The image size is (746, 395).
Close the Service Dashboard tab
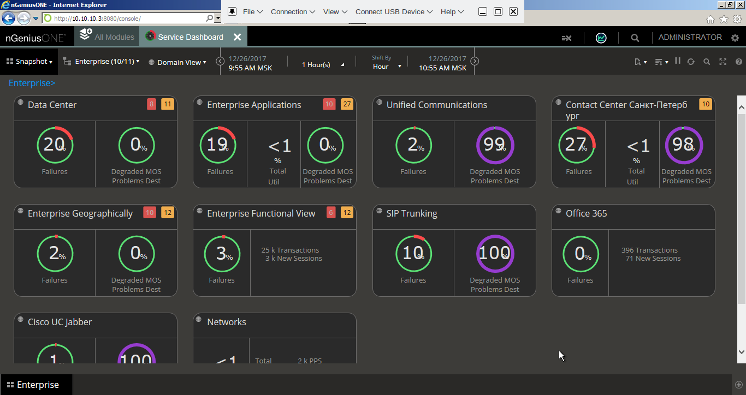pos(238,37)
